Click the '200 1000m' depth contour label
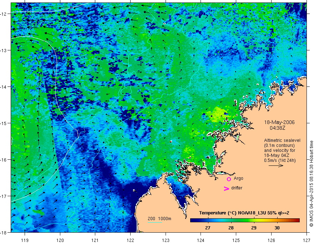This screenshot has height=243, width=314. point(159,219)
